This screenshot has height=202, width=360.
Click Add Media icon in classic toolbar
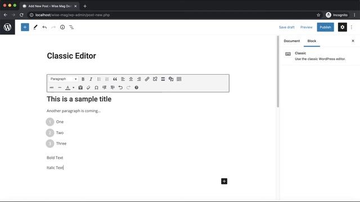click(x=171, y=79)
